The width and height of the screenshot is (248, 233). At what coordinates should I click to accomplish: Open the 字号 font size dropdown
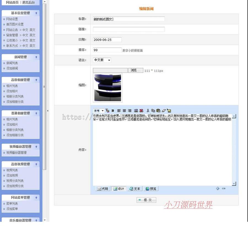tap(99, 111)
